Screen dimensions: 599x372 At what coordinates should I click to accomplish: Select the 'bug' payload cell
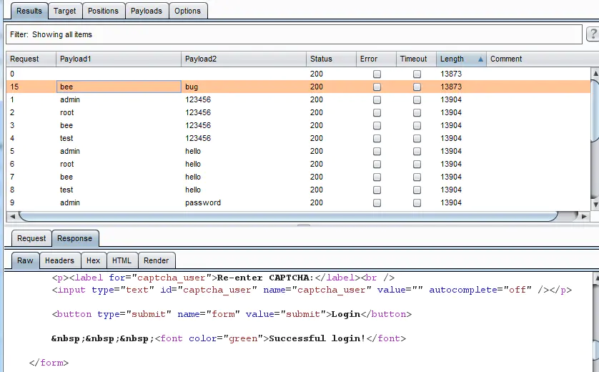[243, 87]
